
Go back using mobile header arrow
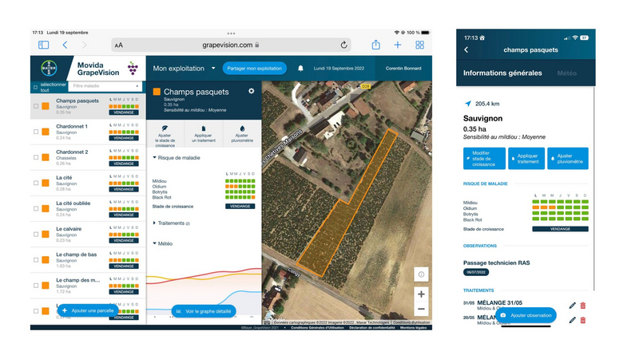tap(466, 50)
